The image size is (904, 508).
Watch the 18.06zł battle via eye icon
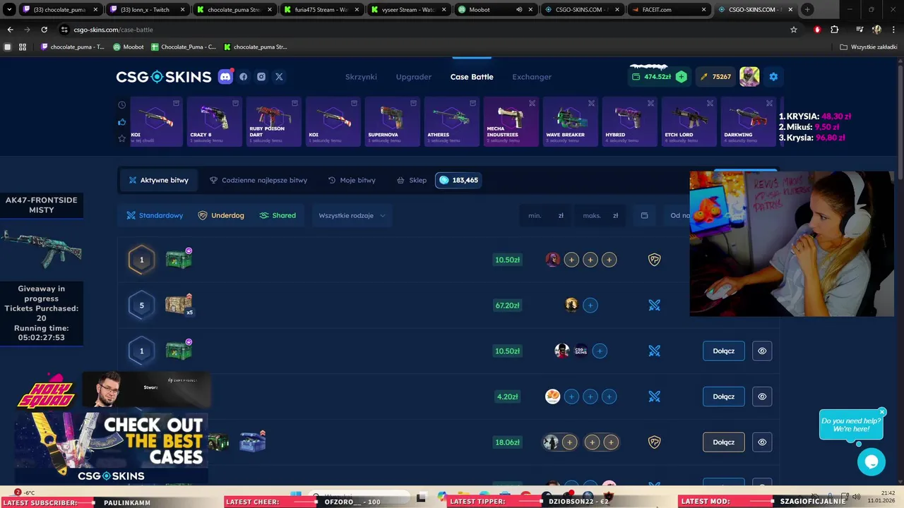tap(762, 442)
